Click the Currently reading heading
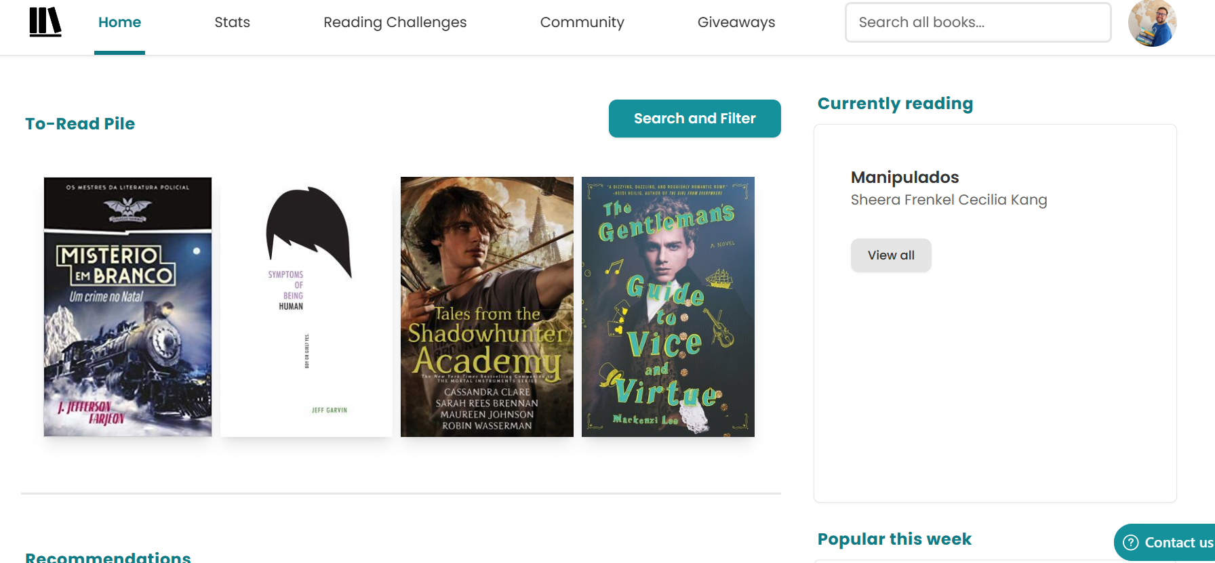Viewport: 1215px width, 563px height. pyautogui.click(x=895, y=104)
